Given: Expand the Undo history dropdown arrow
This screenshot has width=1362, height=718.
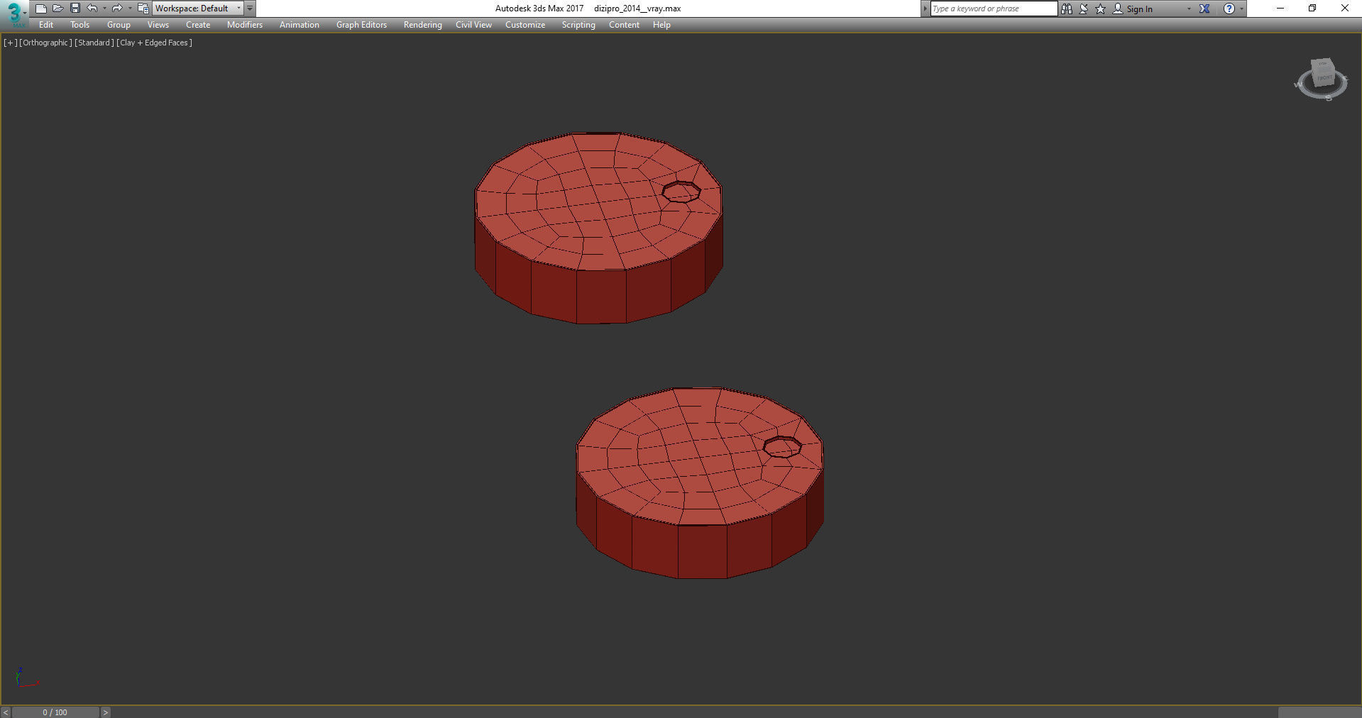Looking at the screenshot, I should pyautogui.click(x=104, y=9).
